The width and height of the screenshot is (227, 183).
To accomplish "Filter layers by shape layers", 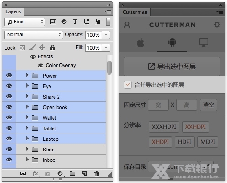I will coord(86,22).
